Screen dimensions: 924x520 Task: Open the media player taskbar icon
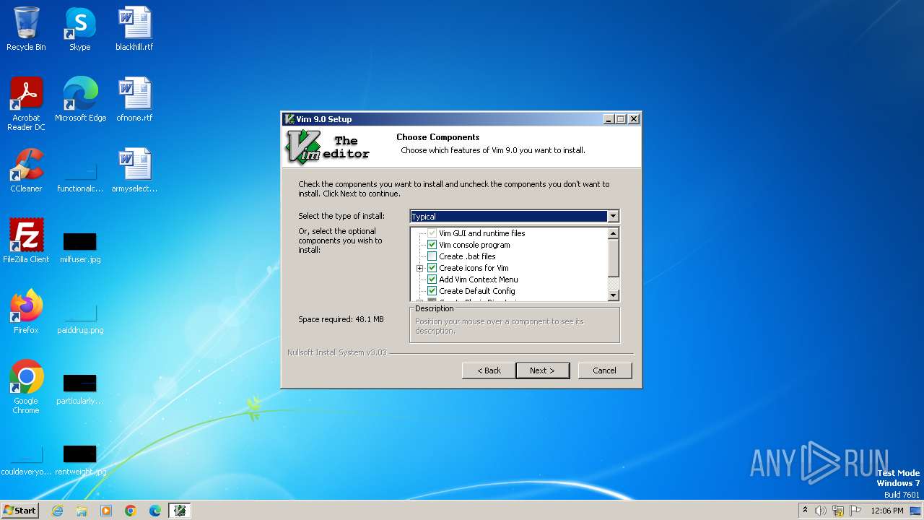point(106,511)
